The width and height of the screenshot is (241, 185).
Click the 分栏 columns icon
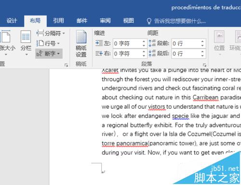click(x=26, y=37)
